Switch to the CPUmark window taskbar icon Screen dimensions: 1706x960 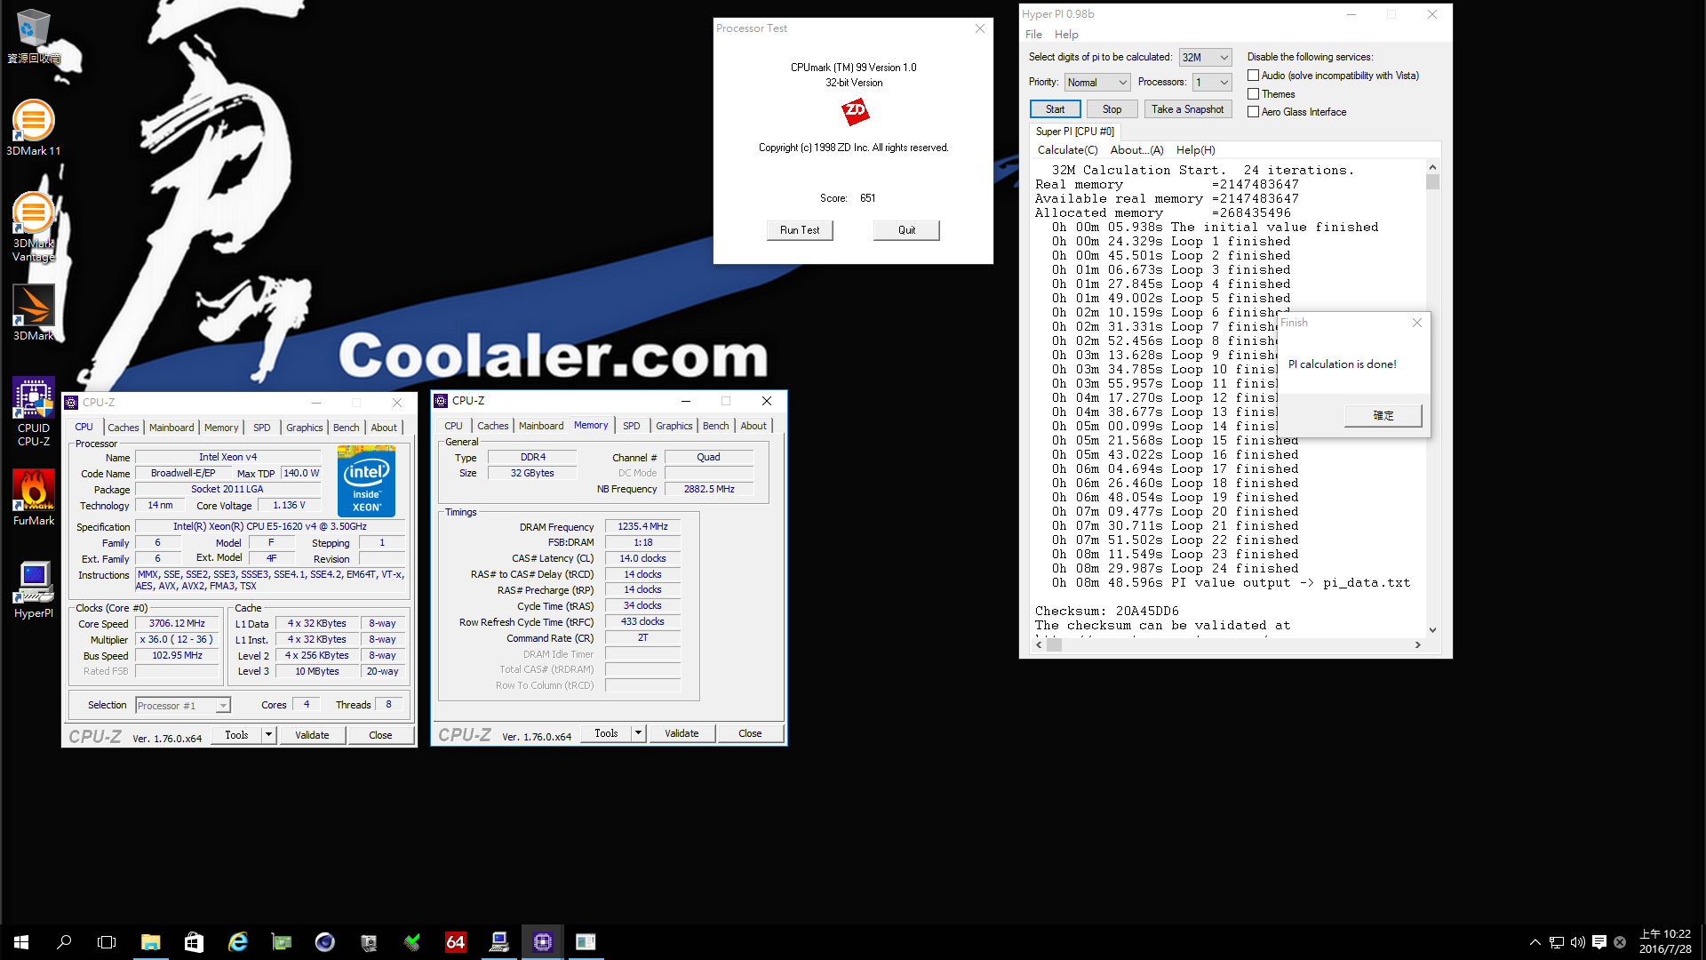[x=586, y=942]
